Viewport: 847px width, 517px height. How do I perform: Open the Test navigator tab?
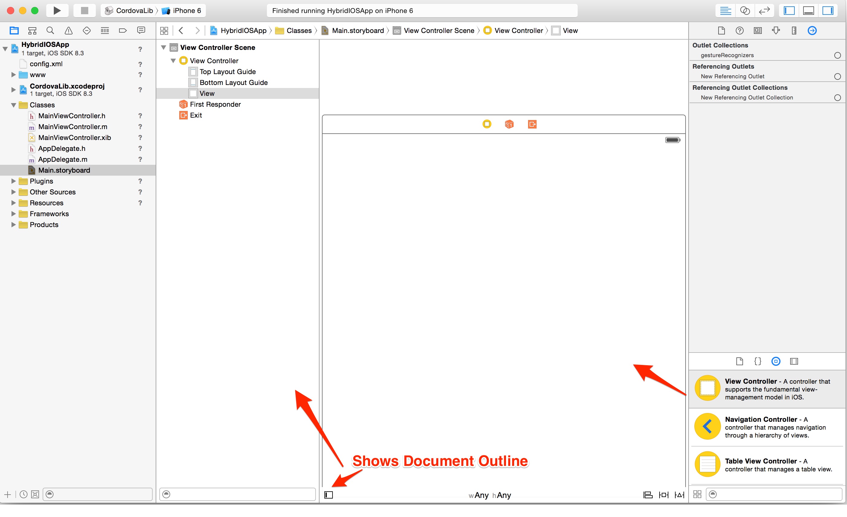coord(87,31)
